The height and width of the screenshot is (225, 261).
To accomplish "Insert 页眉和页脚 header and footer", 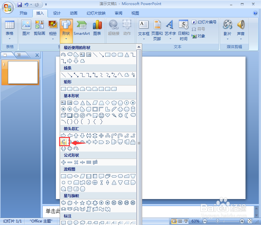I will coord(157,30).
